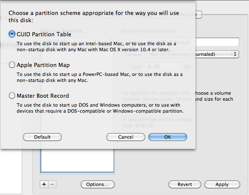Open Format popup via its up-down arrows
The width and height of the screenshot is (249, 195).
tap(235, 54)
